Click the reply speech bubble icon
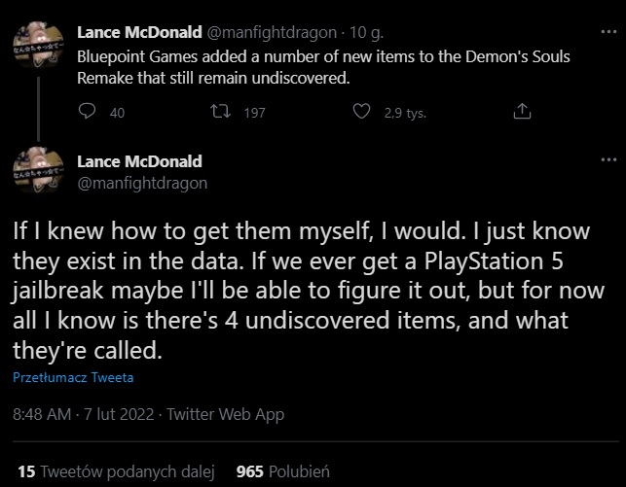Image resolution: width=626 pixels, height=487 pixels. [x=87, y=112]
